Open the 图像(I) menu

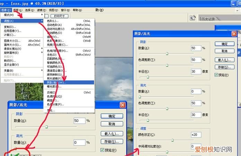click(6, 10)
